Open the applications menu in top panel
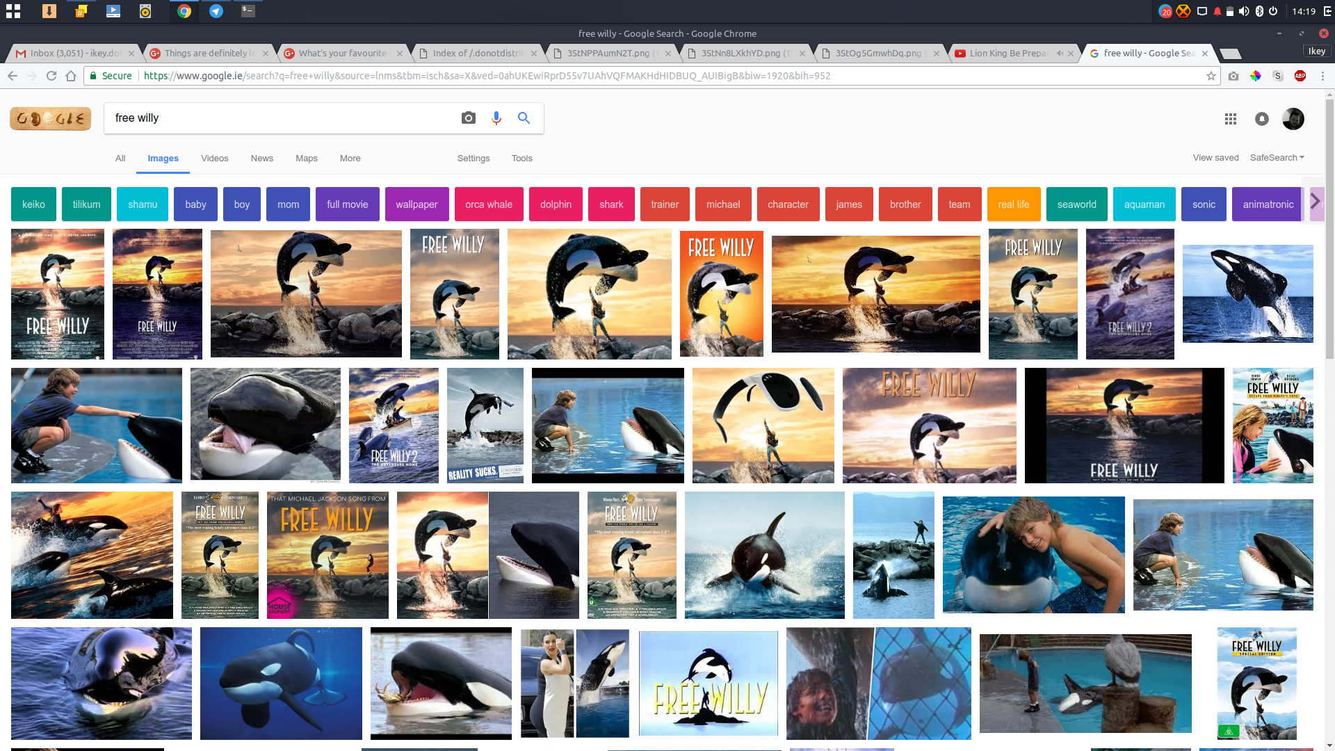The width and height of the screenshot is (1335, 751). pos(13,11)
